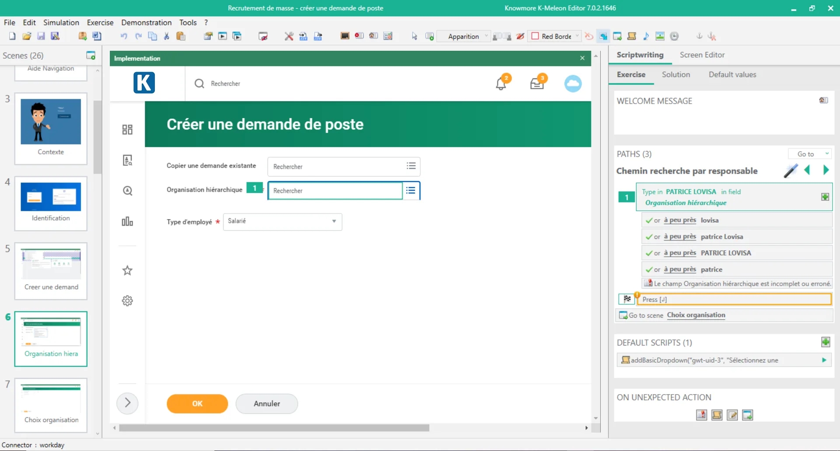Image resolution: width=840 pixels, height=451 pixels.
Task: Click the anchor icon in the toolbar
Action: pos(699,36)
